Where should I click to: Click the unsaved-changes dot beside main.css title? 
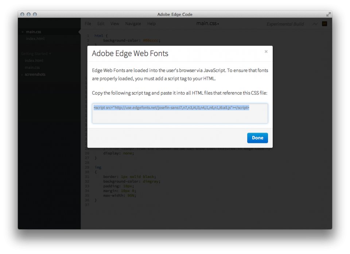218,23
